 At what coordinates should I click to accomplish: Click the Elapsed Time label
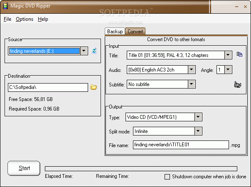point(59,176)
